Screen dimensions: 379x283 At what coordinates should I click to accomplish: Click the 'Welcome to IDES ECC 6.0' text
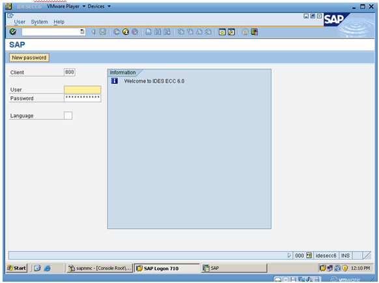154,81
